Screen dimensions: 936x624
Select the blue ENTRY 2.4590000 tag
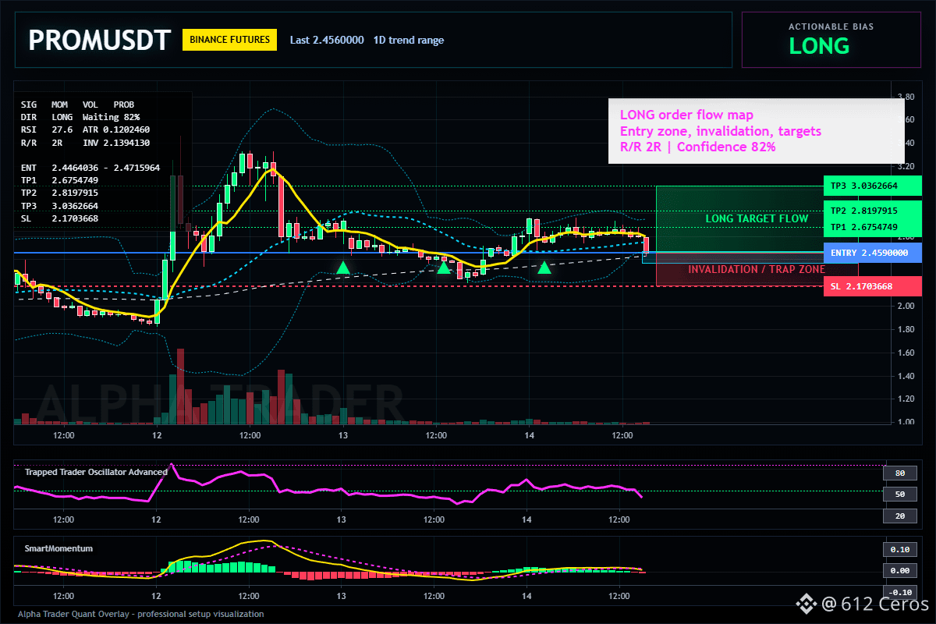click(873, 253)
